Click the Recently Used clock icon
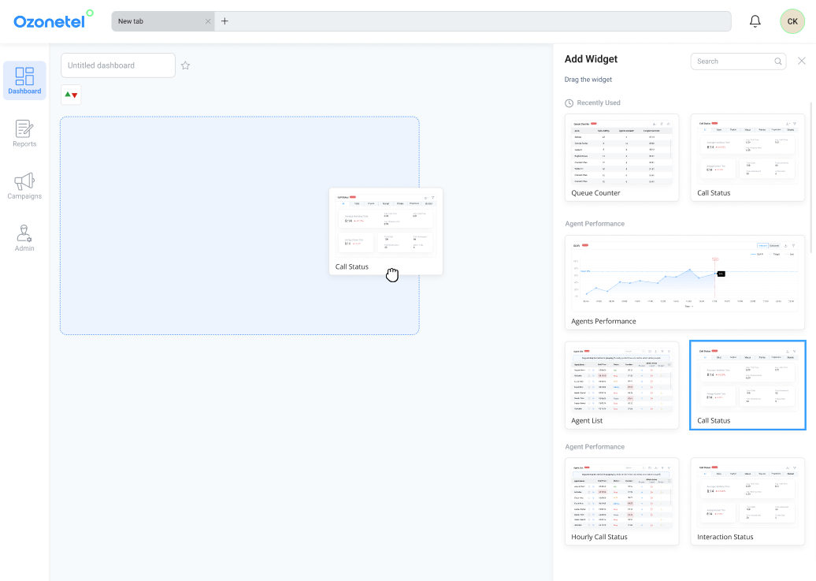The width and height of the screenshot is (816, 581). [569, 103]
